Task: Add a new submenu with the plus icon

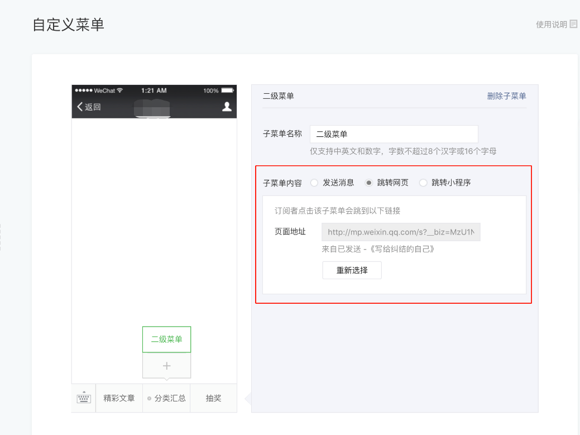Action: (166, 366)
